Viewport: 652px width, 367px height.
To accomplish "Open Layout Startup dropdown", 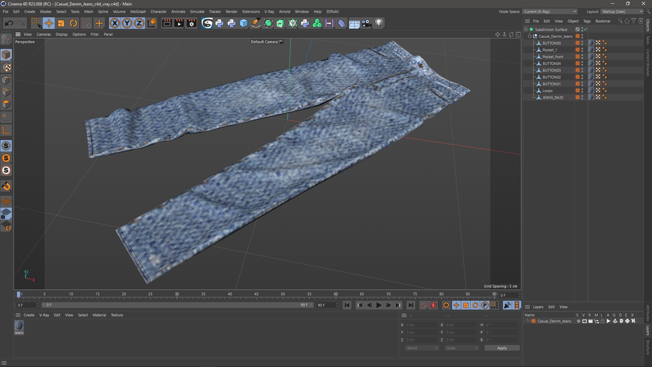I will coord(622,12).
